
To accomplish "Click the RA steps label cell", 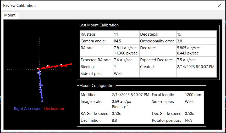I will coord(97,34).
